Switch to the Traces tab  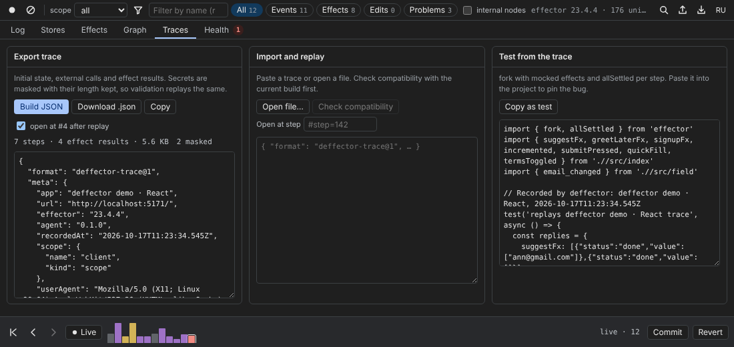tap(175, 30)
